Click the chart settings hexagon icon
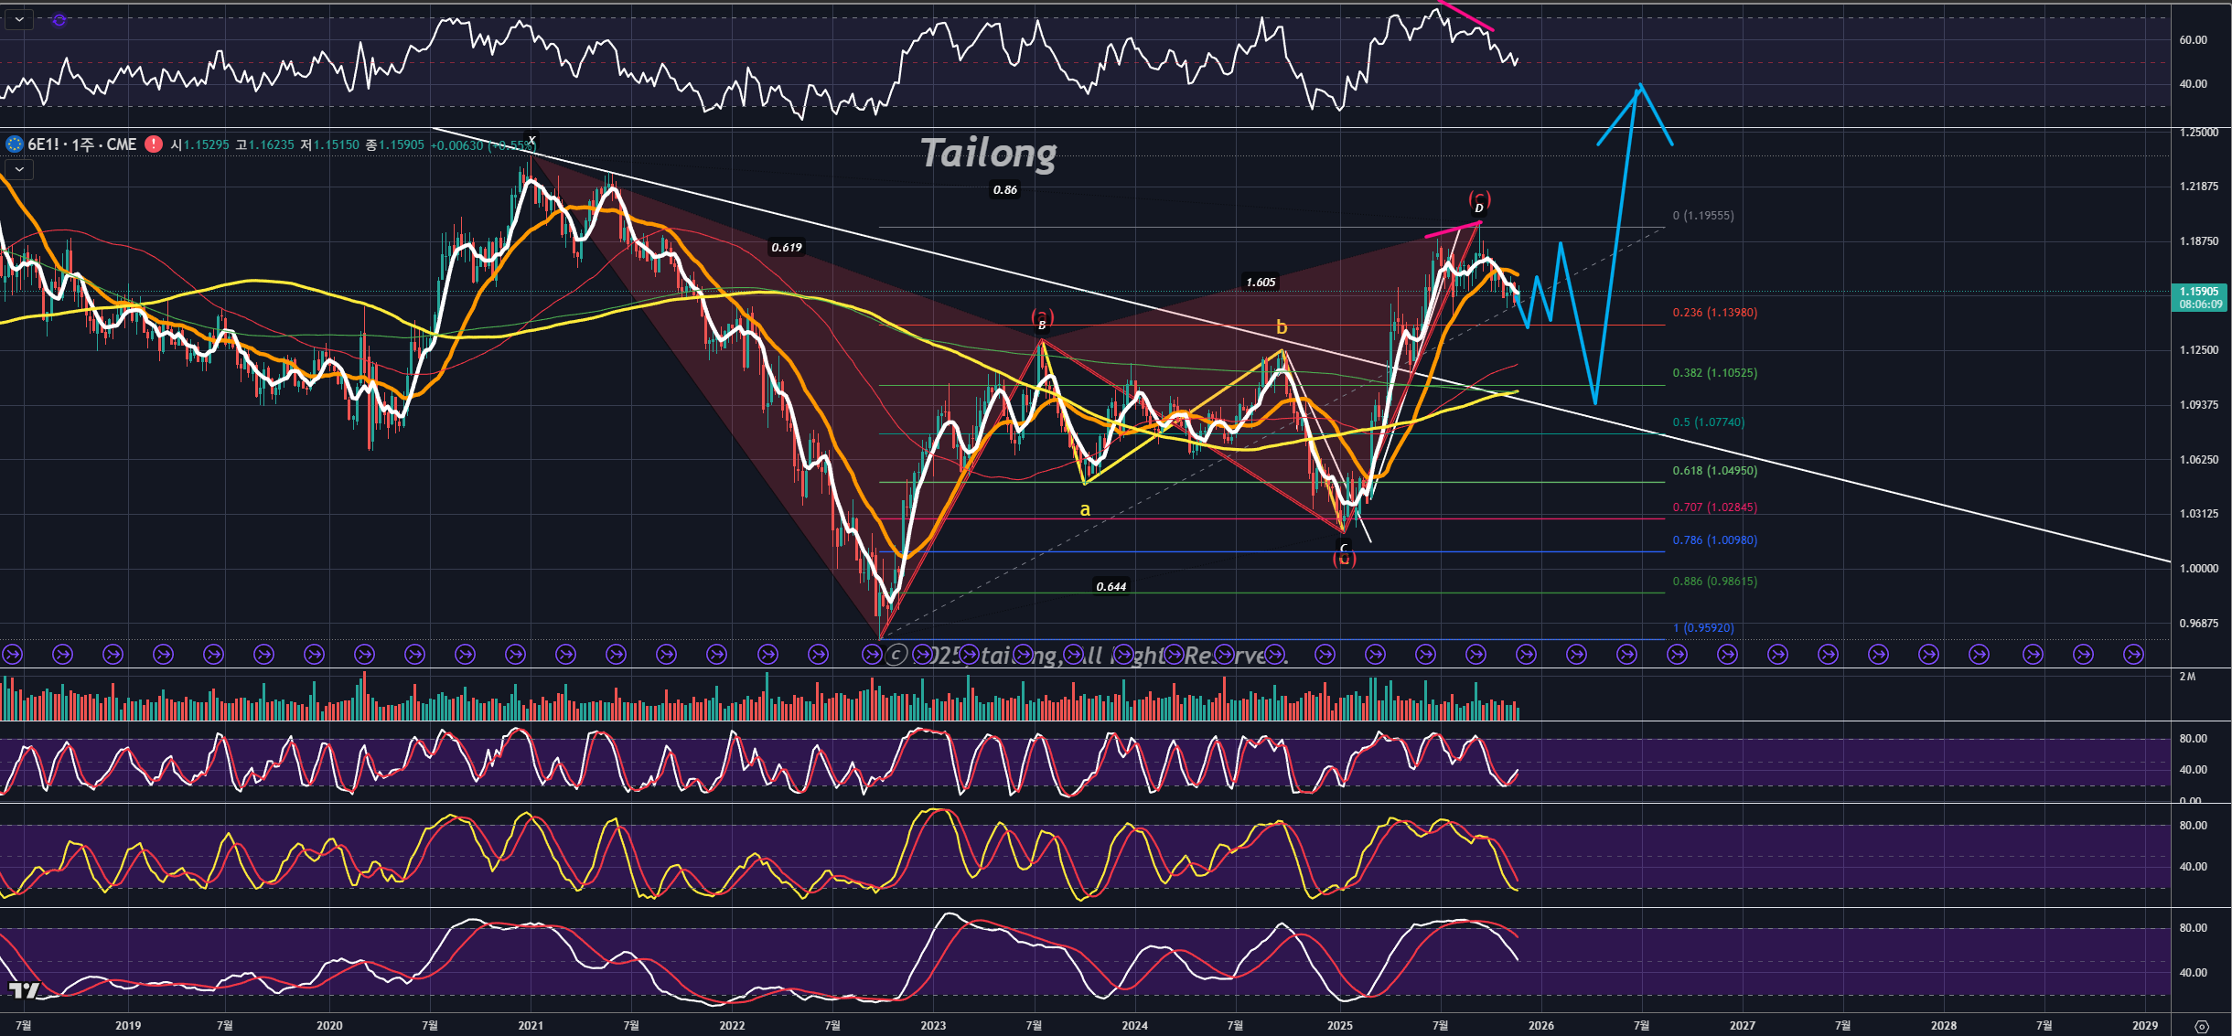The width and height of the screenshot is (2232, 1036). click(x=2202, y=1026)
